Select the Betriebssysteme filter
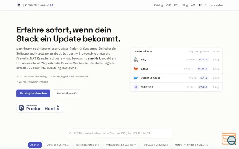This screenshot has width=239, height=149. pyautogui.click(x=88, y=145)
